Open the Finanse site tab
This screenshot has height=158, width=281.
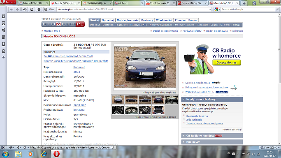180,20
